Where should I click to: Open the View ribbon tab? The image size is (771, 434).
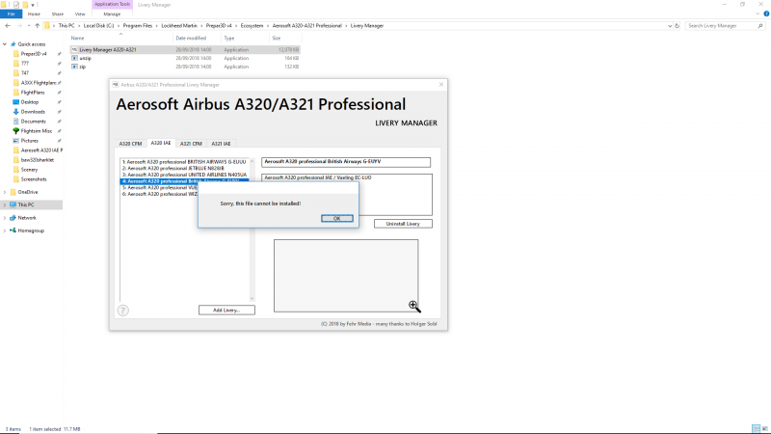coord(80,14)
